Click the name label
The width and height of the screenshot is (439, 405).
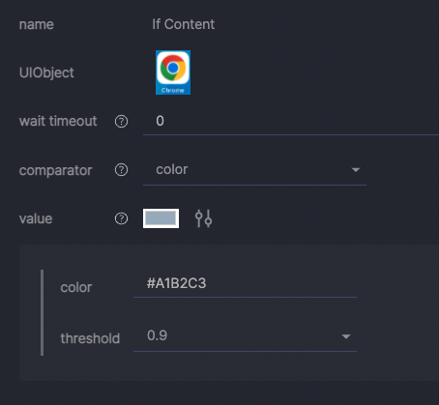[37, 25]
